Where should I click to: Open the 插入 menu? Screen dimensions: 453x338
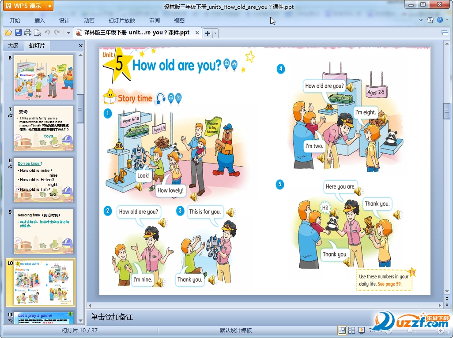pos(40,20)
